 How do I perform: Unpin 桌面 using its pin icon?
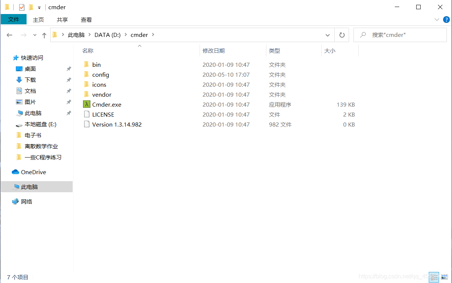(x=69, y=69)
